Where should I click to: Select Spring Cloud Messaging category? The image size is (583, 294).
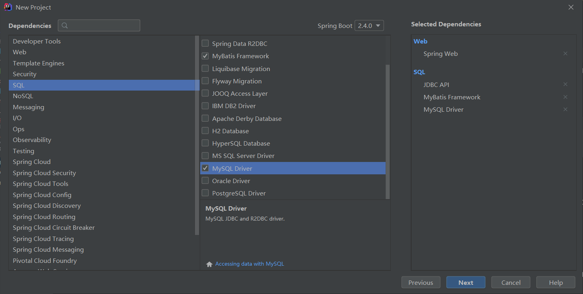point(102,250)
